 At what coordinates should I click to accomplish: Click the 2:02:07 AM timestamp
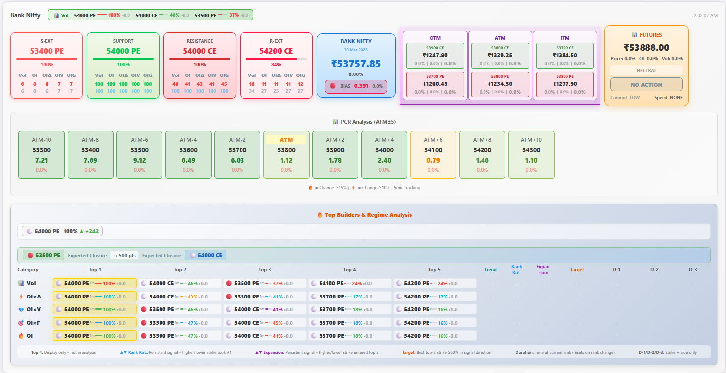point(705,15)
